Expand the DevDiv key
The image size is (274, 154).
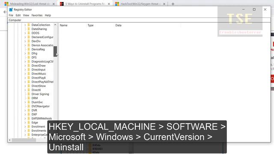pyautogui.click(x=25, y=41)
